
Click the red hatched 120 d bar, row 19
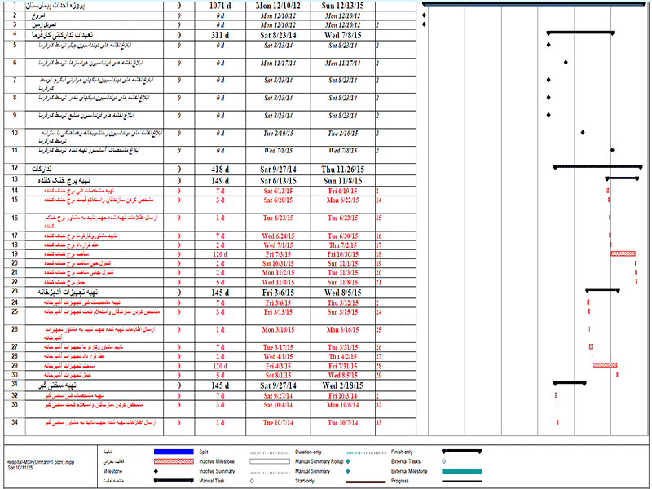tap(623, 253)
